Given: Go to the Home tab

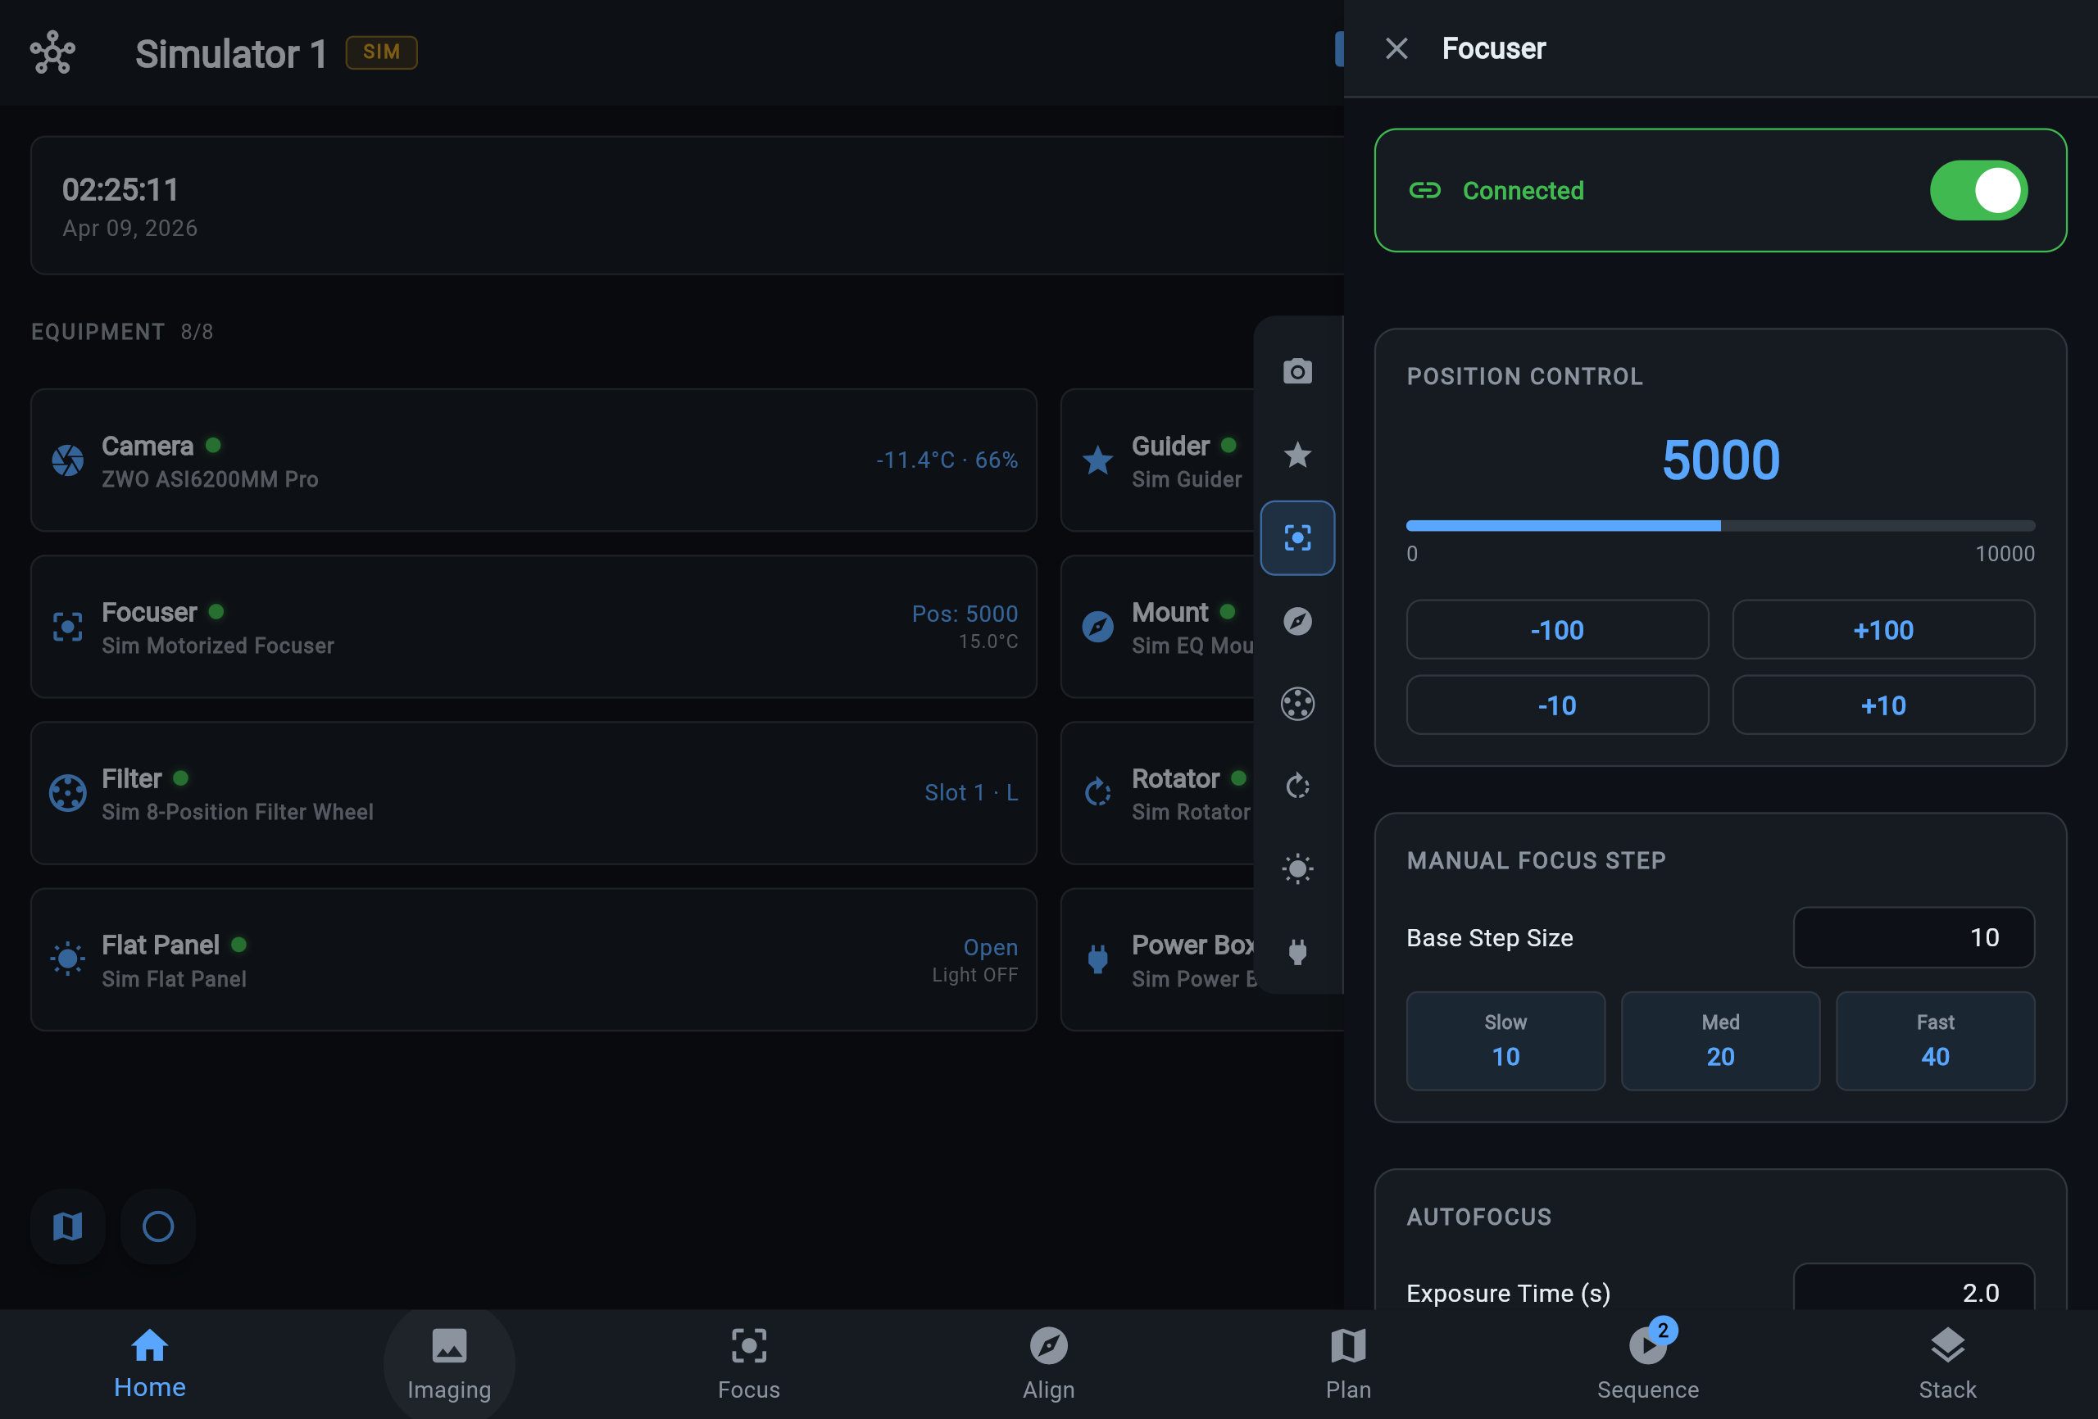Looking at the screenshot, I should [150, 1364].
